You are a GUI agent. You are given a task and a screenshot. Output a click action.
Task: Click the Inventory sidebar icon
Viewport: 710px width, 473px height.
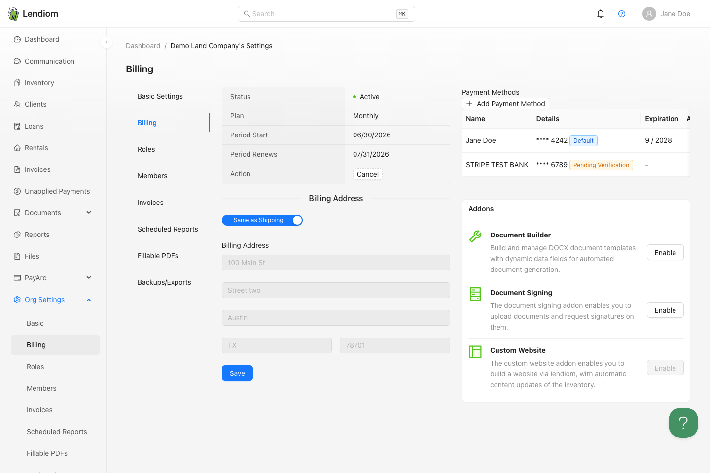[x=17, y=83]
